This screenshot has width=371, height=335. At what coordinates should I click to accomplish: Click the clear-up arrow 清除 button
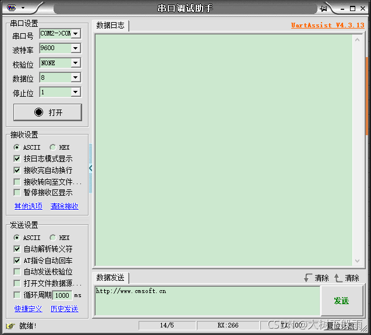347,278
